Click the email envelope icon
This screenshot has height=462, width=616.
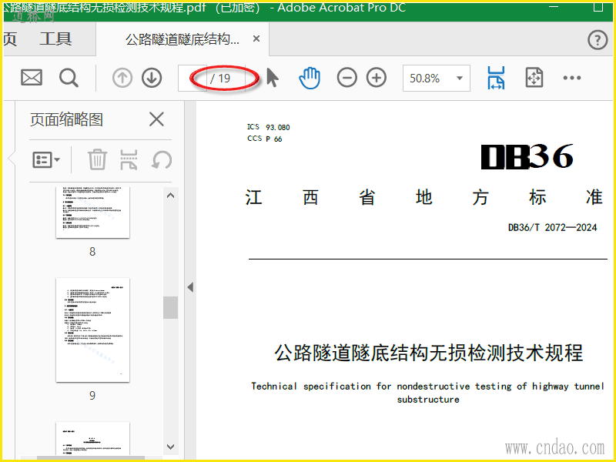[x=32, y=78]
